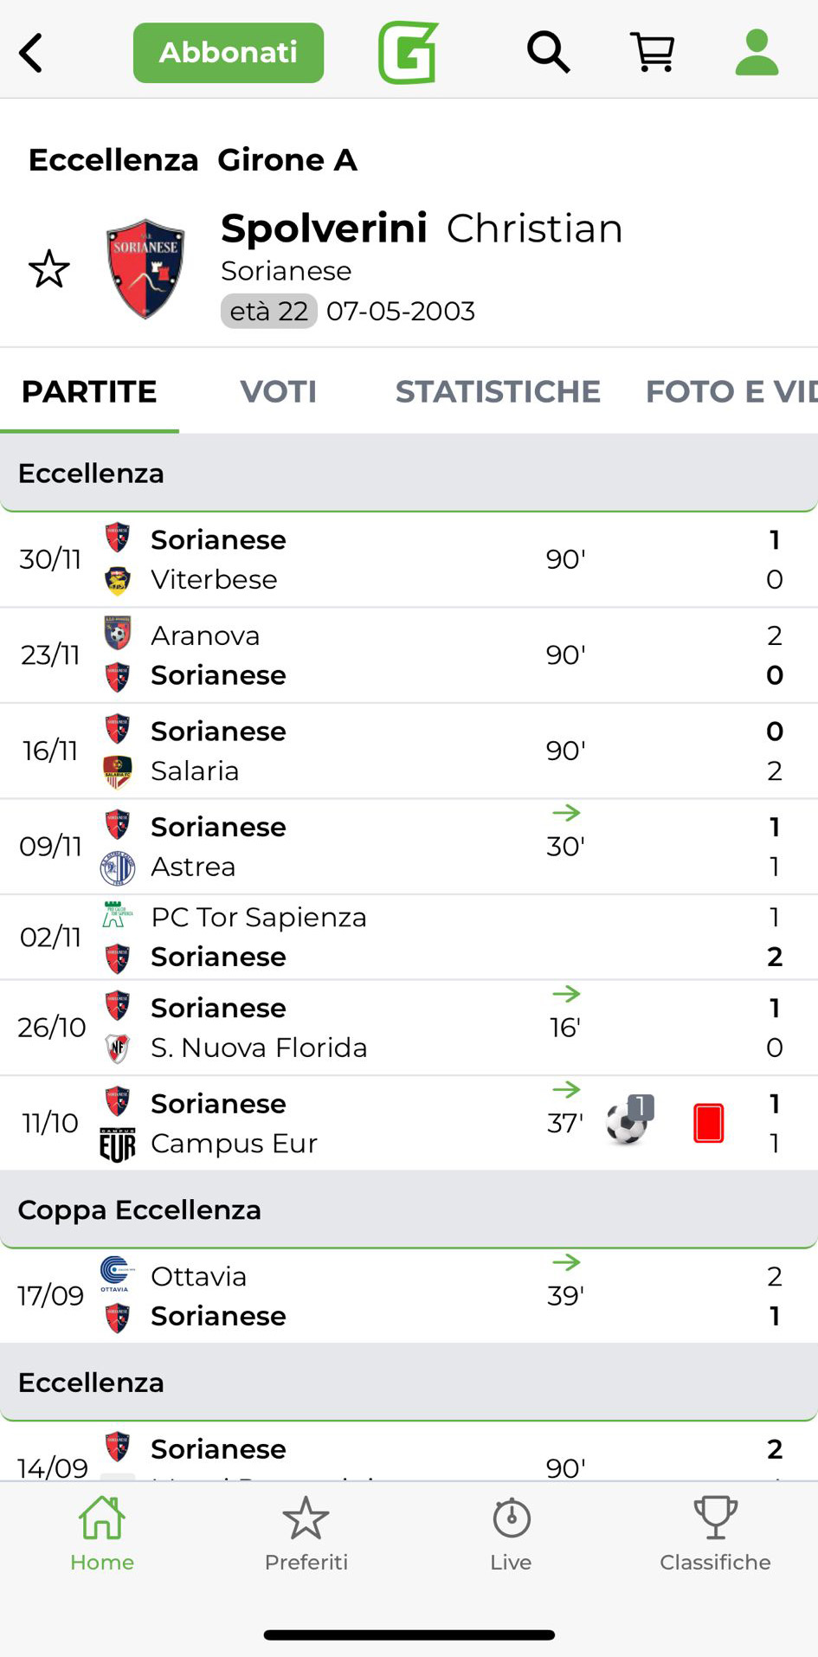The height and width of the screenshot is (1657, 818).
Task: Tap goal ball icon in Campus Eur match
Action: coord(628,1121)
